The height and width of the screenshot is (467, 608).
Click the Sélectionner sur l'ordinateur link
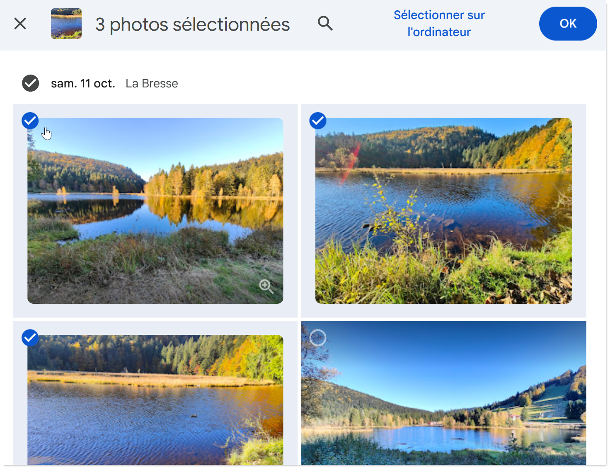tap(439, 24)
